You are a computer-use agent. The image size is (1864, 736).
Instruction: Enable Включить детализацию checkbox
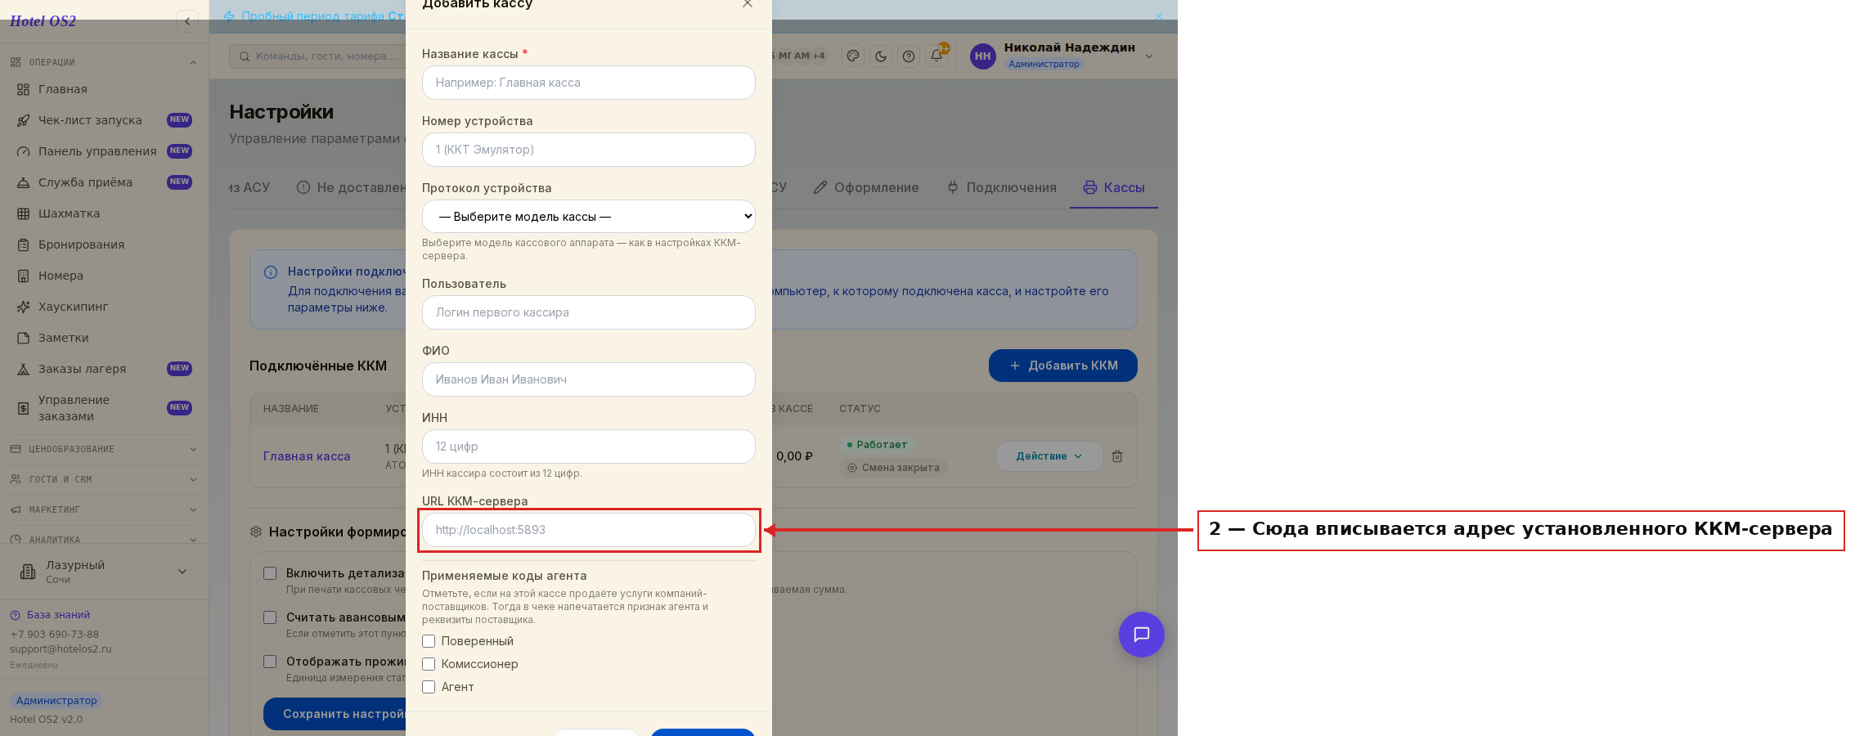point(270,573)
